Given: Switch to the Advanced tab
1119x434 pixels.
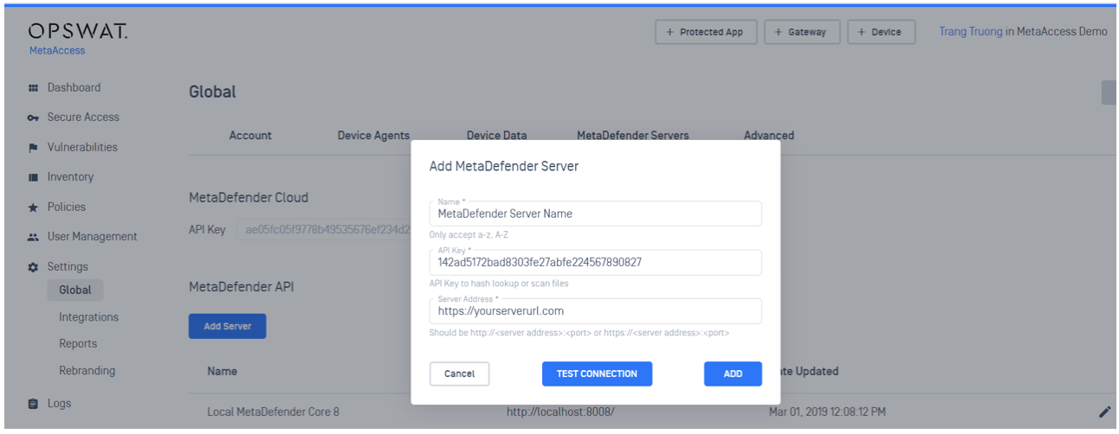Looking at the screenshot, I should pyautogui.click(x=769, y=136).
